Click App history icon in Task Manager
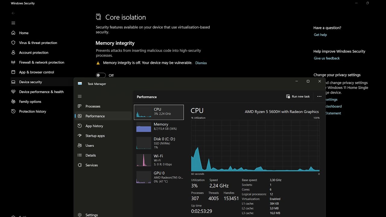The width and height of the screenshot is (386, 217). (x=80, y=126)
